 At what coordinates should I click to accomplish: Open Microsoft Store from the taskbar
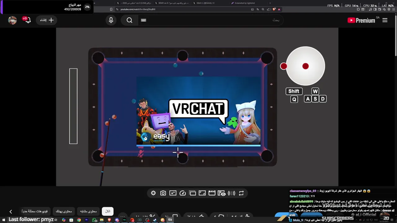click(x=71, y=220)
